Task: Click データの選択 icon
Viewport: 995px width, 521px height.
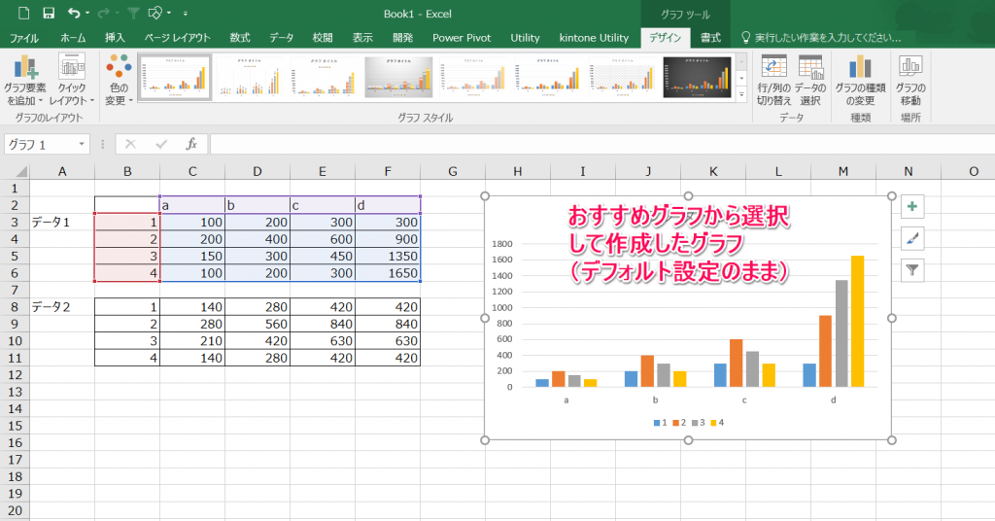Action: [810, 81]
